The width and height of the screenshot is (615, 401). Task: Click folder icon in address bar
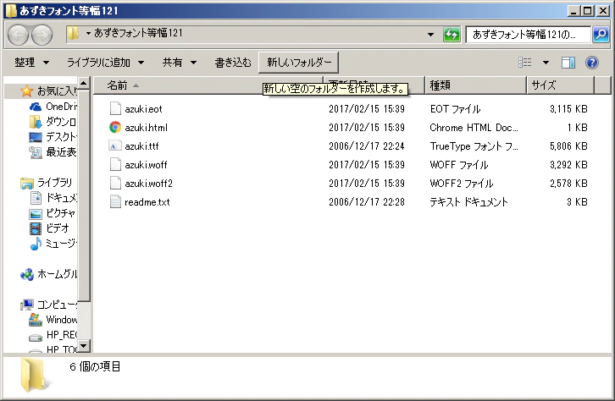click(x=73, y=33)
